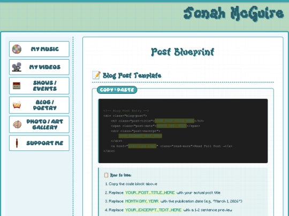The width and height of the screenshot is (289, 216).
Task: Open Photo / Art Gallery
Action: tap(39, 124)
